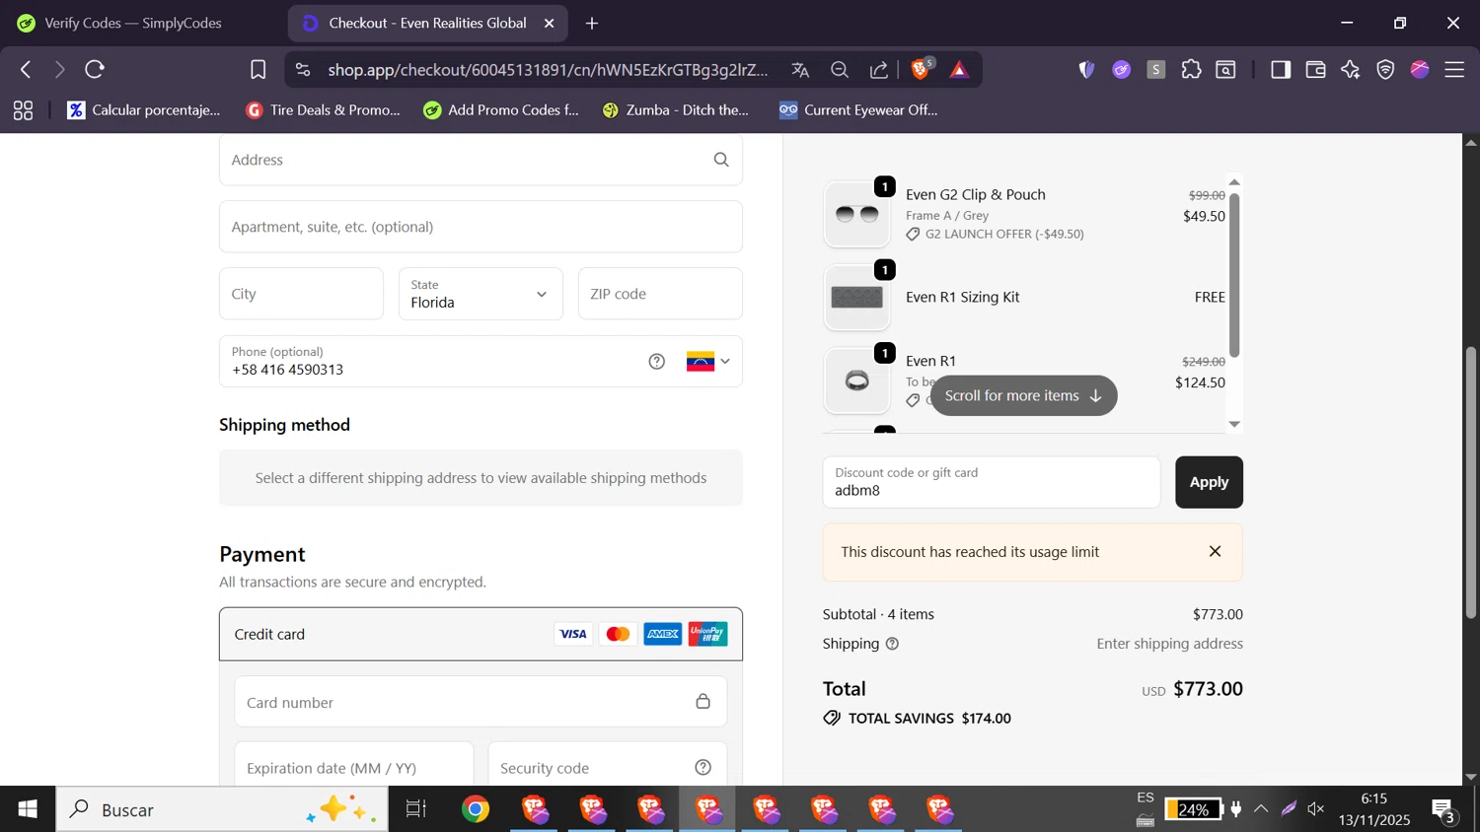Switch to Verify Codes SimplyCodes tab
1480x832 pixels.
point(133,23)
